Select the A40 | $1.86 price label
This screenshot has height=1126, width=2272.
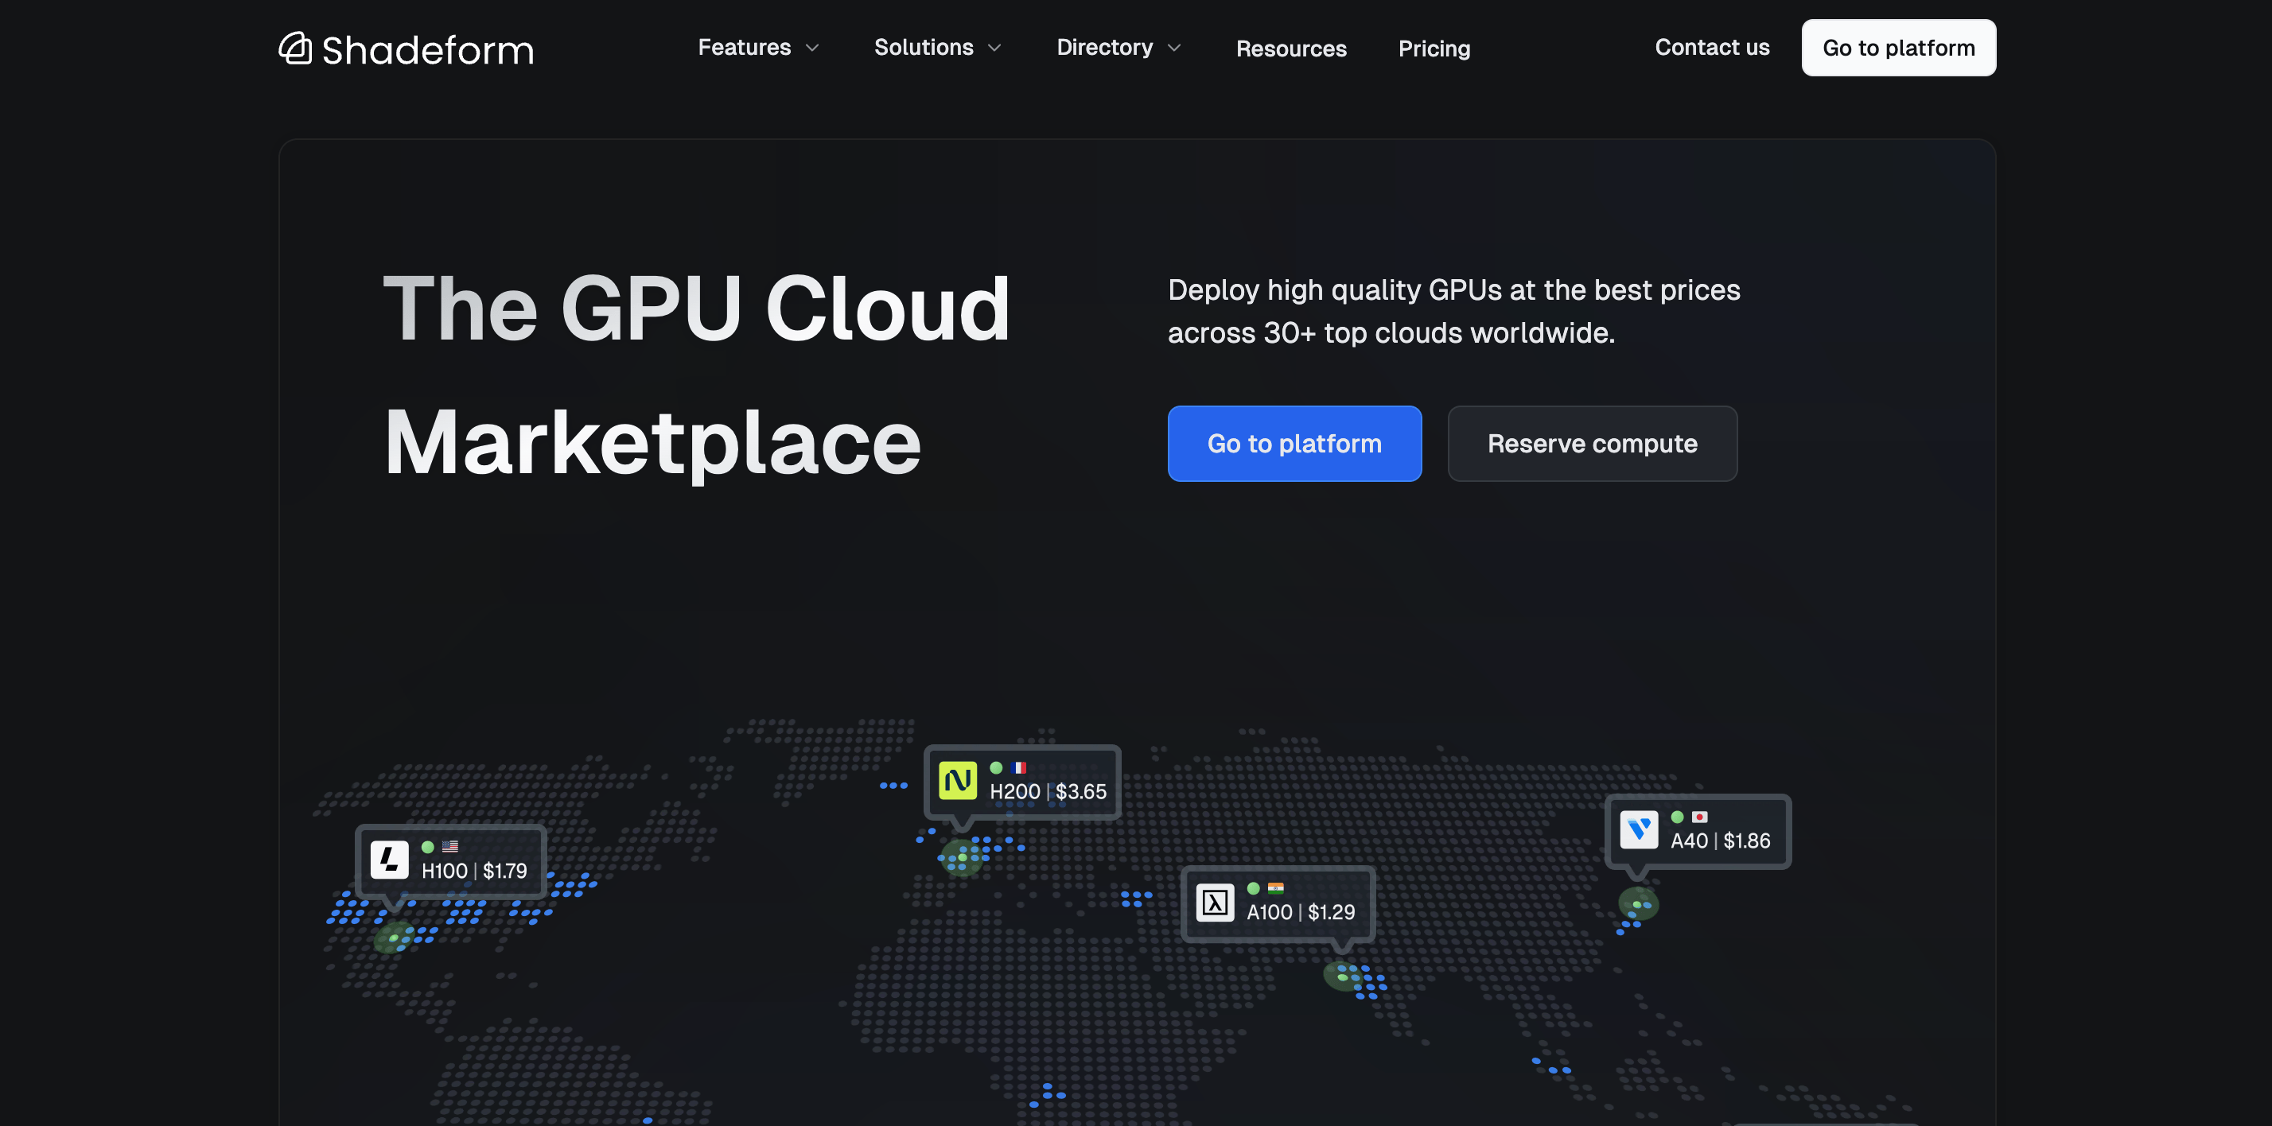(1720, 841)
